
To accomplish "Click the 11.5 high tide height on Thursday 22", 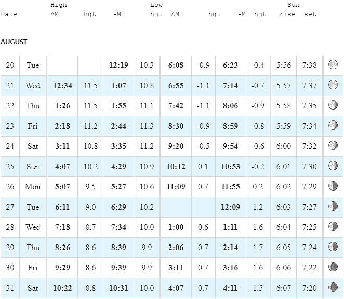I will pos(90,106).
